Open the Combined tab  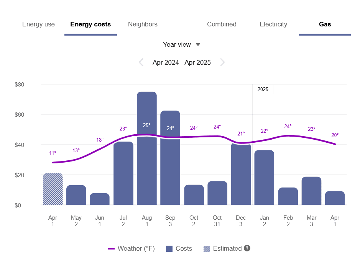pyautogui.click(x=222, y=24)
